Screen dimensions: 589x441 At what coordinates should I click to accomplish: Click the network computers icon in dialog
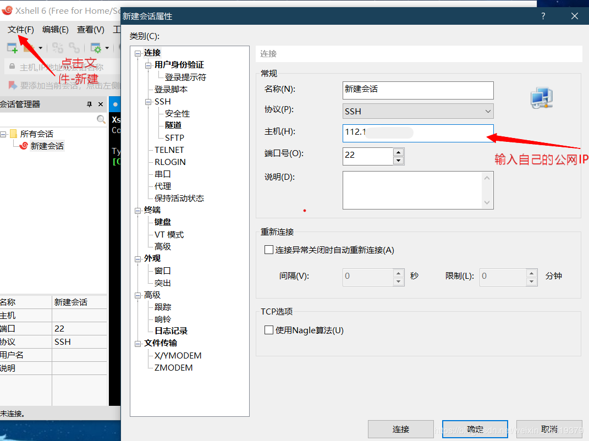coord(541,98)
